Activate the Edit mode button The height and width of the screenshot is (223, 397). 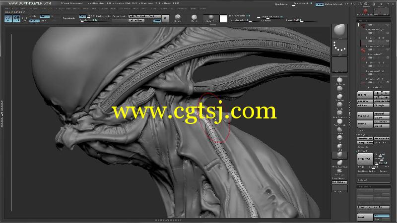8,18
